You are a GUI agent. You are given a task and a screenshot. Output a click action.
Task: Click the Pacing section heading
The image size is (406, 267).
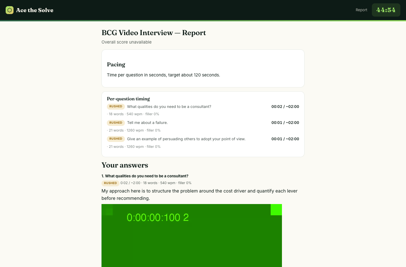coord(116,65)
